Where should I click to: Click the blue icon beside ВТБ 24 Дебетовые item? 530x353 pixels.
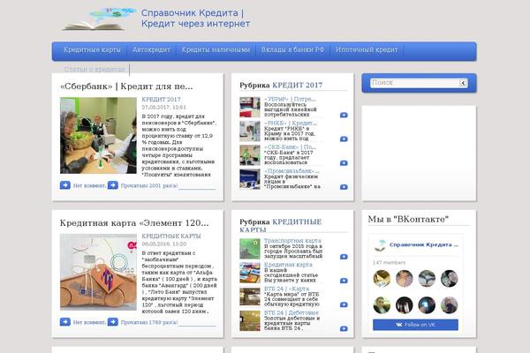pyautogui.click(x=344, y=329)
